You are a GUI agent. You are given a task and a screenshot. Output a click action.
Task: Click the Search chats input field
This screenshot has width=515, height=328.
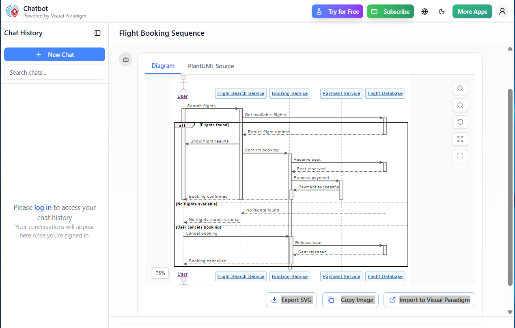tap(54, 72)
